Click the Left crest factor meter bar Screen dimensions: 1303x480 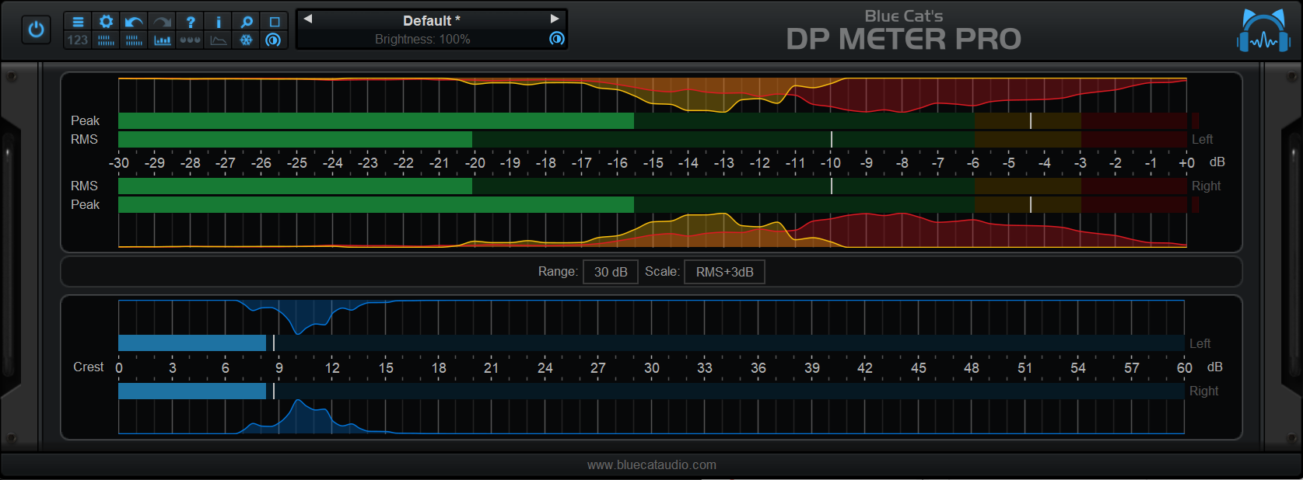(651, 343)
